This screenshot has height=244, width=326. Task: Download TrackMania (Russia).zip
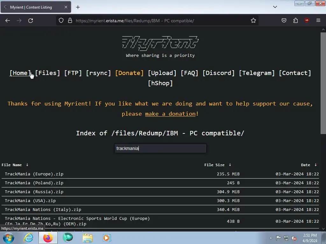pyautogui.click(x=34, y=192)
